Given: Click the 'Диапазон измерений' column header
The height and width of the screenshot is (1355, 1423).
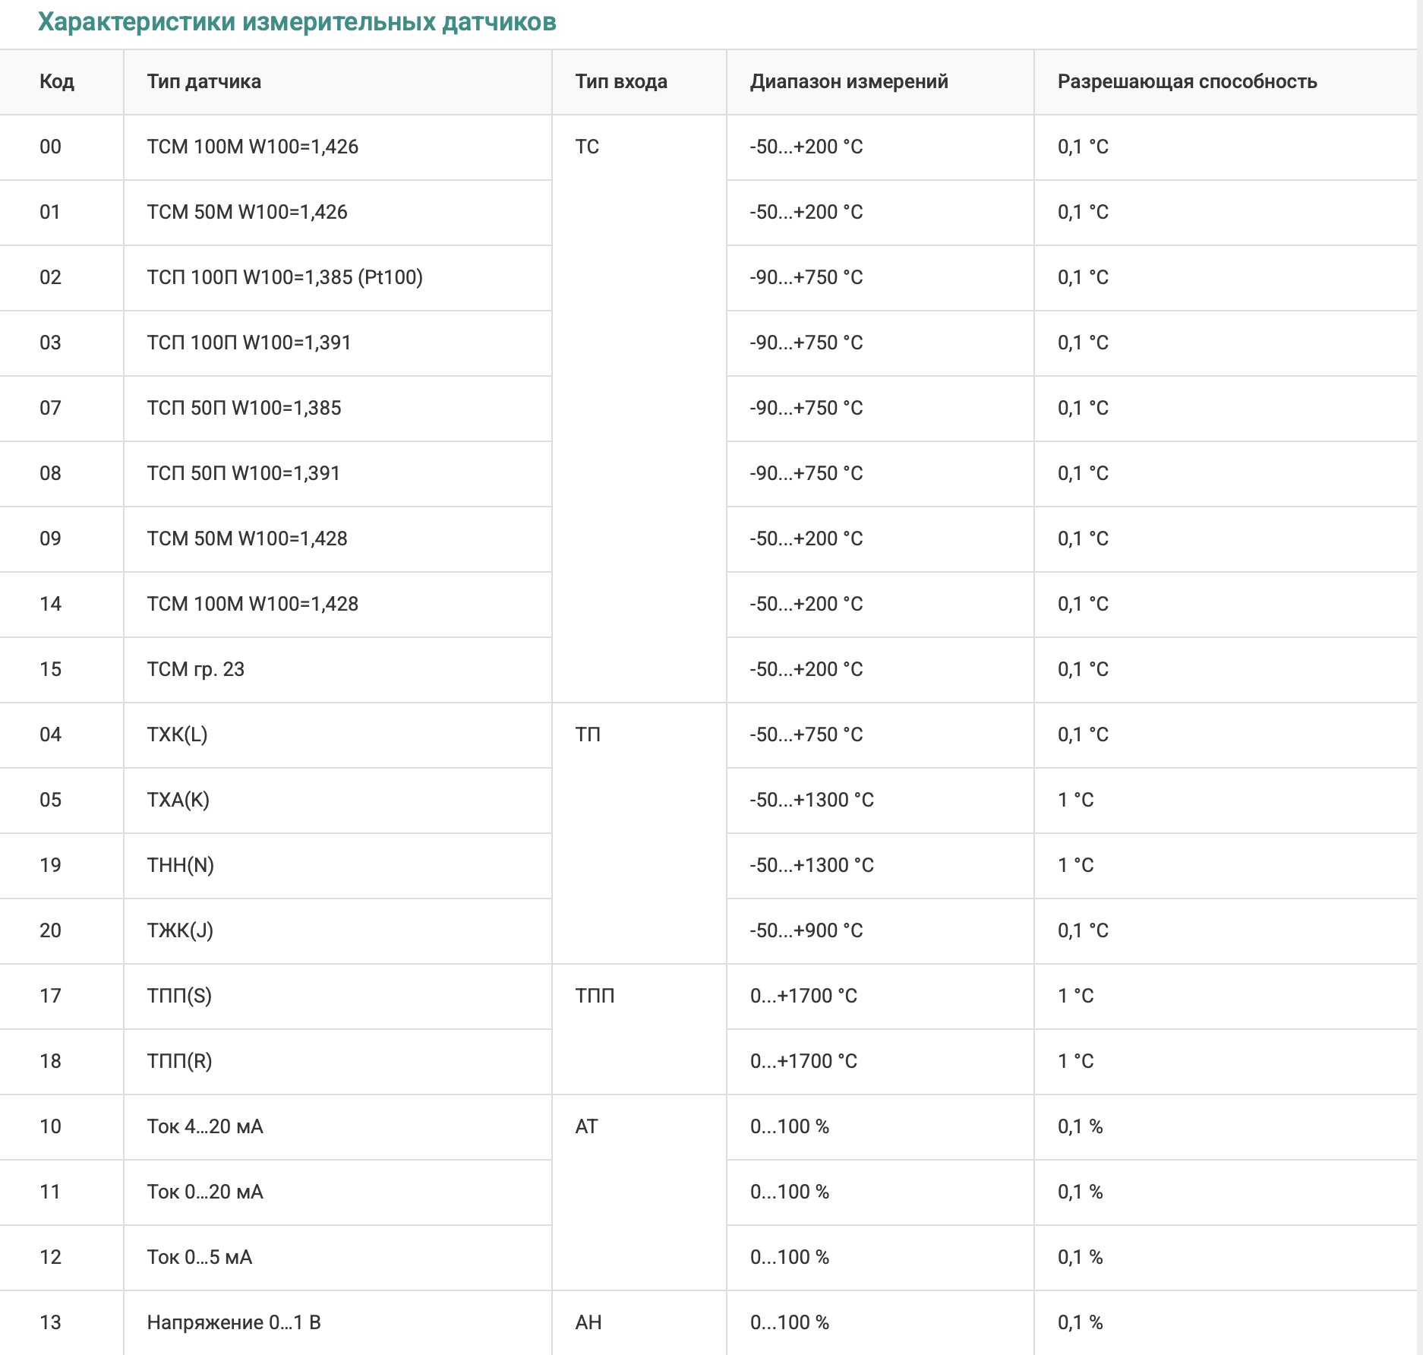Looking at the screenshot, I should (849, 82).
